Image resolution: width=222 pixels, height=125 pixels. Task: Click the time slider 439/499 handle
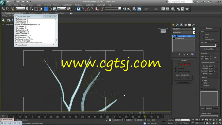point(142,113)
